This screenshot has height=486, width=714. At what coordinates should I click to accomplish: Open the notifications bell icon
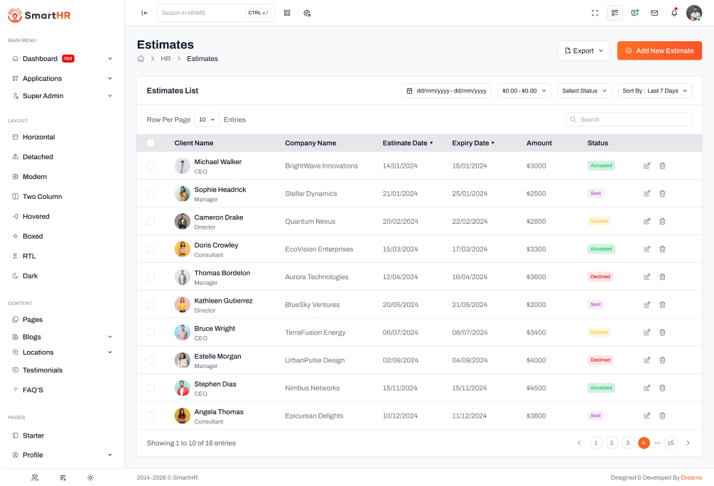click(674, 13)
